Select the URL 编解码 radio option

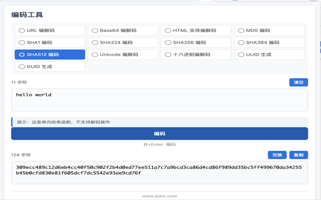50,30
